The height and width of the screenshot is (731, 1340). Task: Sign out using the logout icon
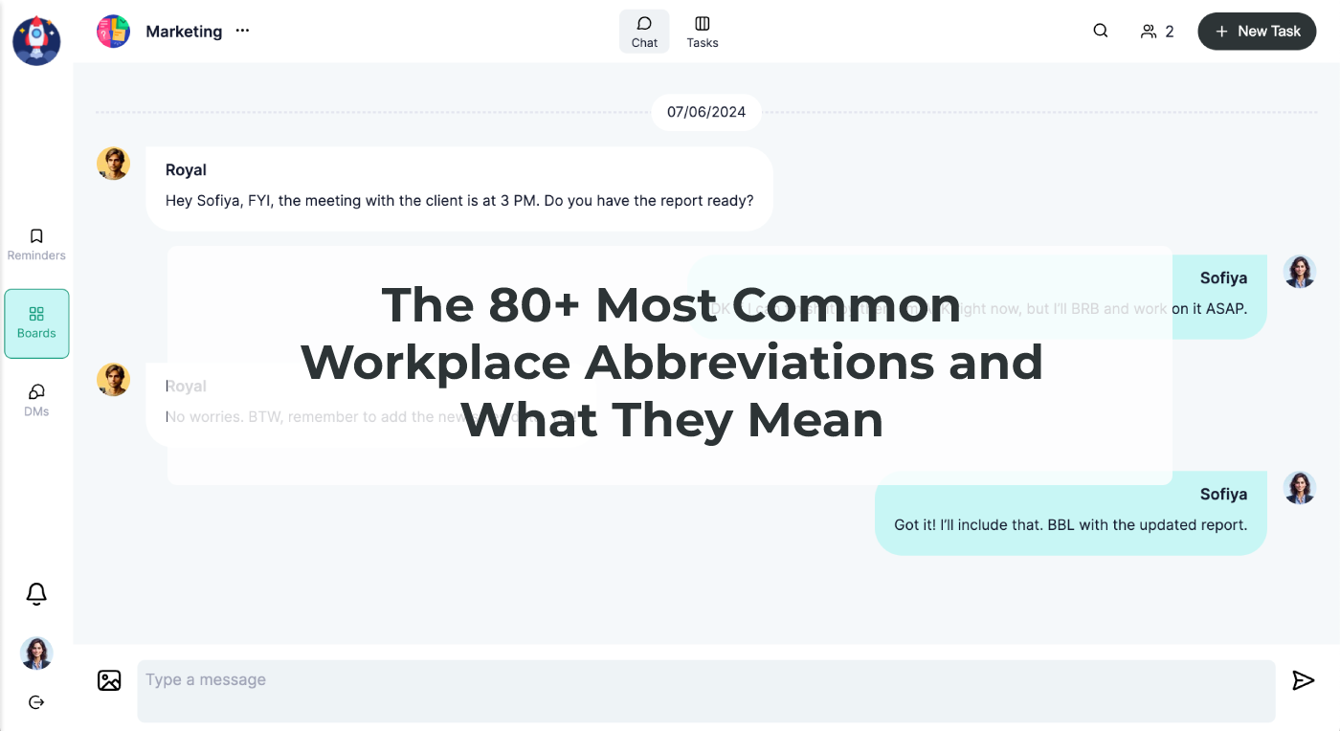click(x=35, y=701)
